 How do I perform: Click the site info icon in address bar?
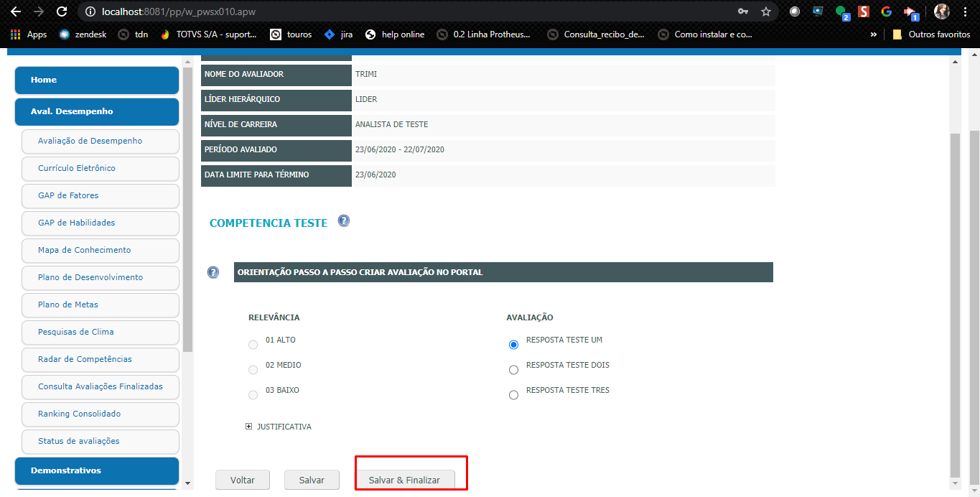tap(90, 12)
